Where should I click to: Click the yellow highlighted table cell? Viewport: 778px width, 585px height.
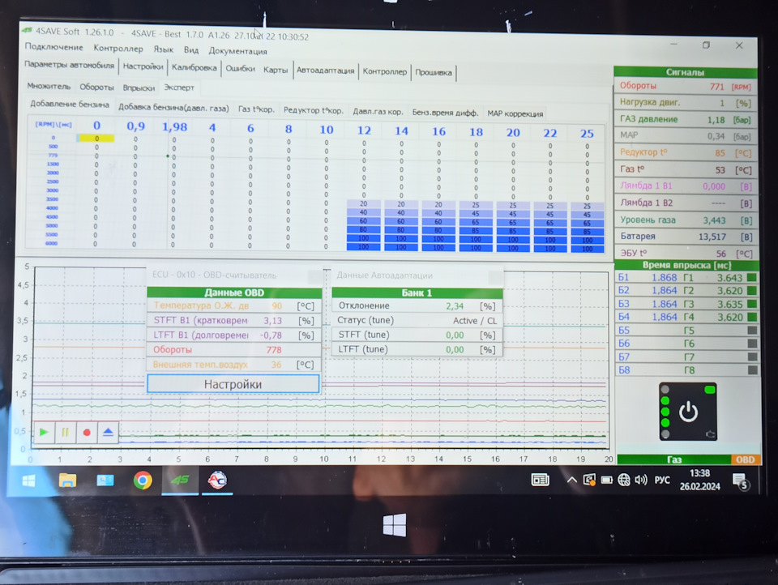click(x=96, y=139)
